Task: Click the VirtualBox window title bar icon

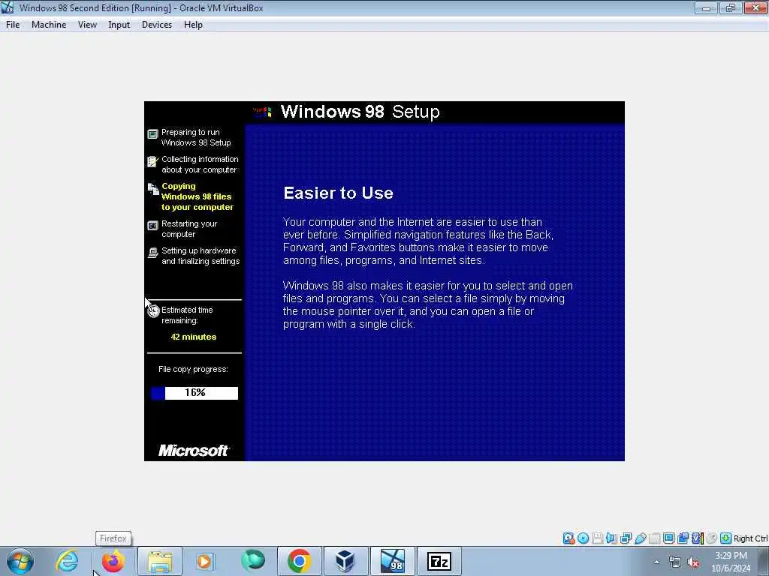Action: click(8, 7)
